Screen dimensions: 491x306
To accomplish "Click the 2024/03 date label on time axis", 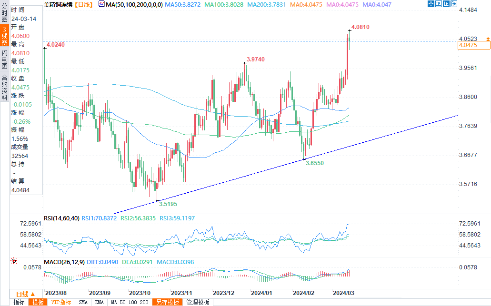I will pos(343,293).
